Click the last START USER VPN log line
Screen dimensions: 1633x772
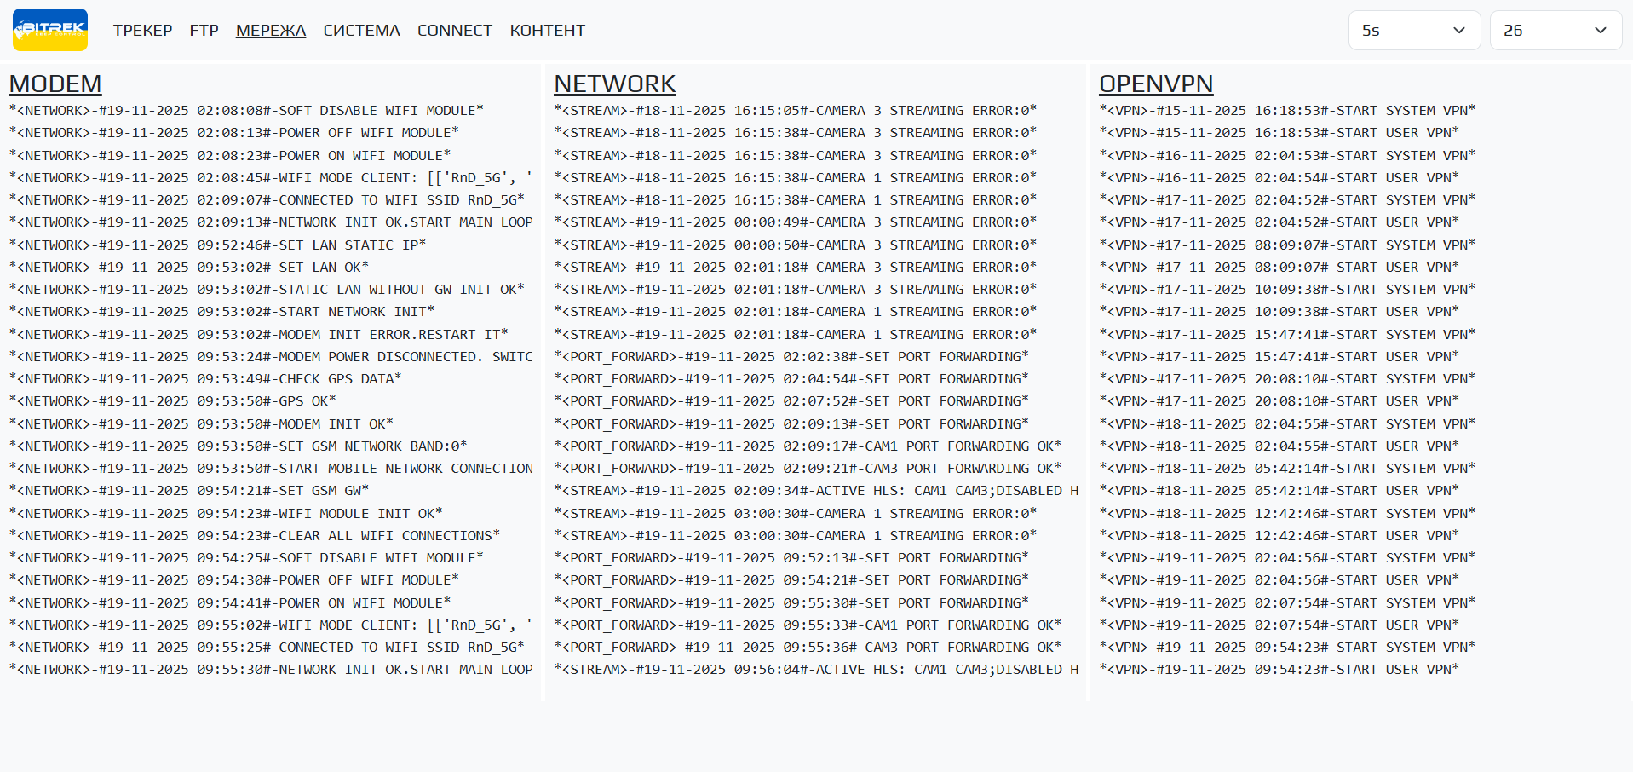1279,669
